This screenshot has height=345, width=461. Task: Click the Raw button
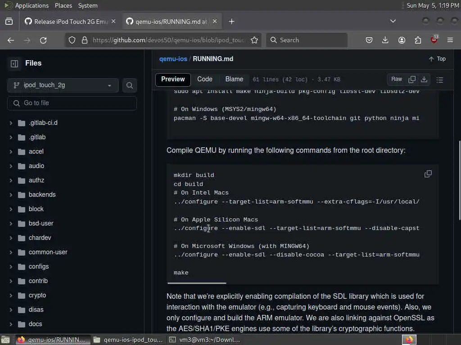pos(397,79)
